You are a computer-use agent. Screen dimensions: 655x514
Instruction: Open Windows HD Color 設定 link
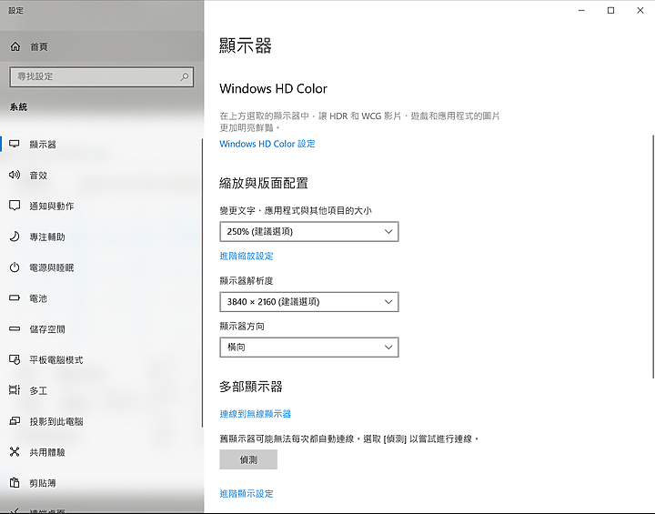(267, 144)
